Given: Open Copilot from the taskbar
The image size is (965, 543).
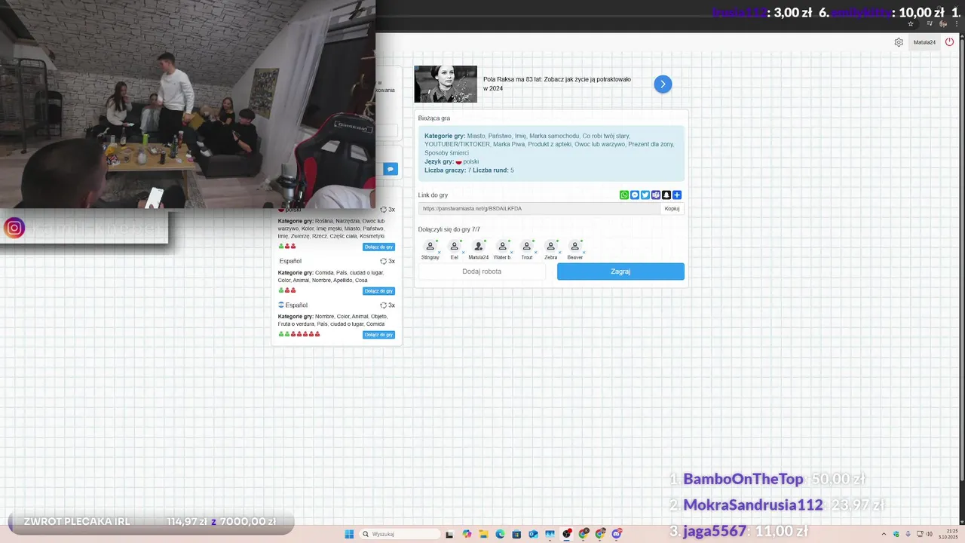Looking at the screenshot, I should (x=467, y=534).
